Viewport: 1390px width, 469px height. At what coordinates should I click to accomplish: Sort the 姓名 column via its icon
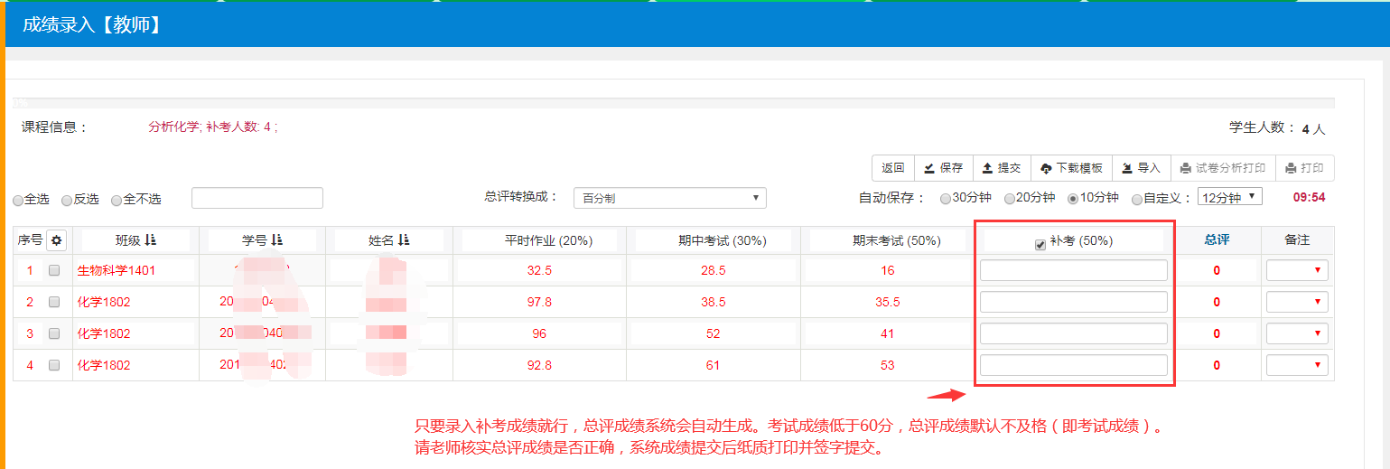point(403,240)
